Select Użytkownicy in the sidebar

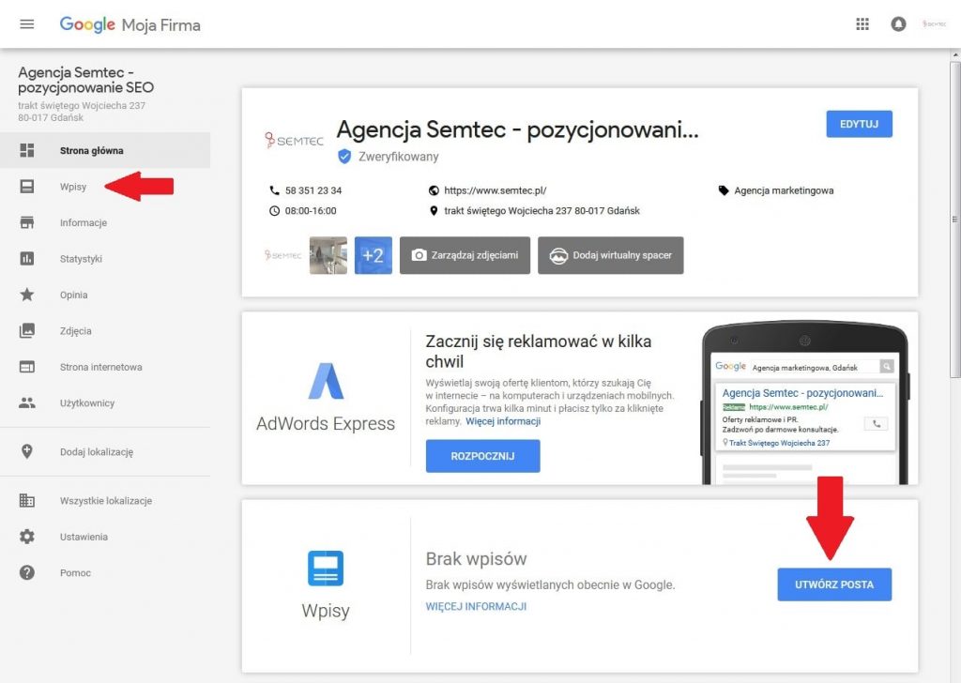point(105,402)
